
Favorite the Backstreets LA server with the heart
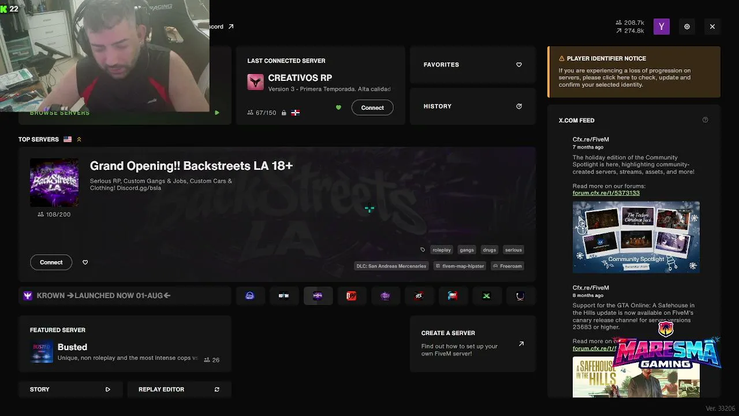pos(85,262)
